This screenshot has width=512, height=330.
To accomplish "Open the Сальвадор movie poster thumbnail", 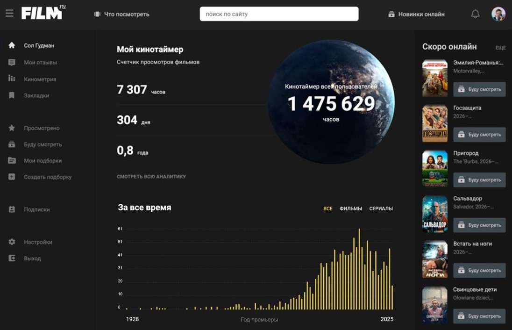I will 434,214.
